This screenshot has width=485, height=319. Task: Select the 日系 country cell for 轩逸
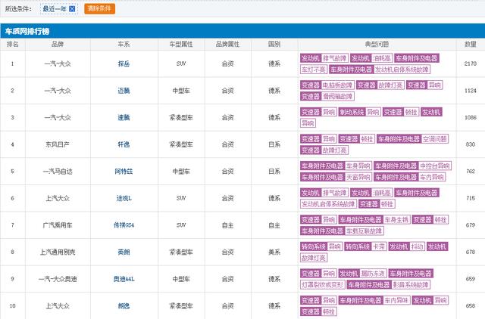(274, 144)
